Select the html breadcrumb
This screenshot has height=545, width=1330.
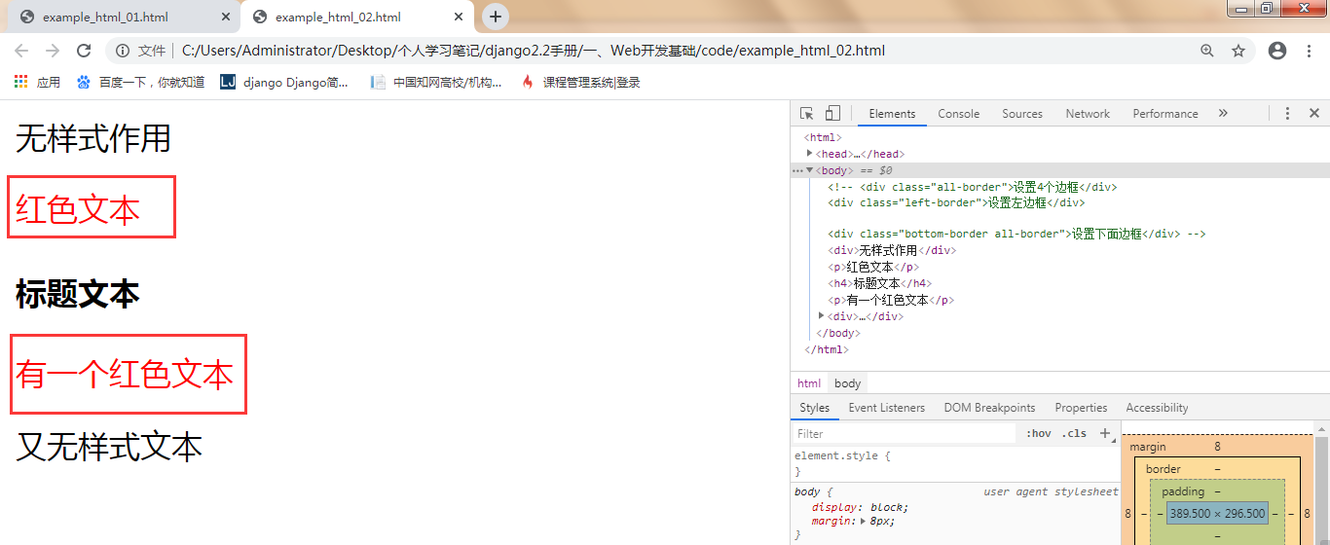click(809, 383)
